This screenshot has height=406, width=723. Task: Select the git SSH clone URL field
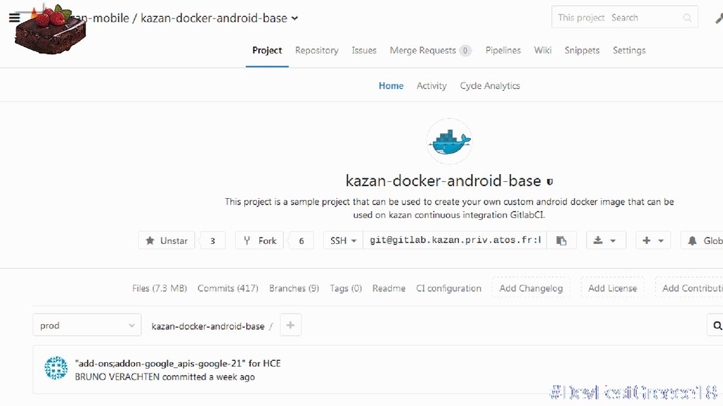click(x=455, y=240)
